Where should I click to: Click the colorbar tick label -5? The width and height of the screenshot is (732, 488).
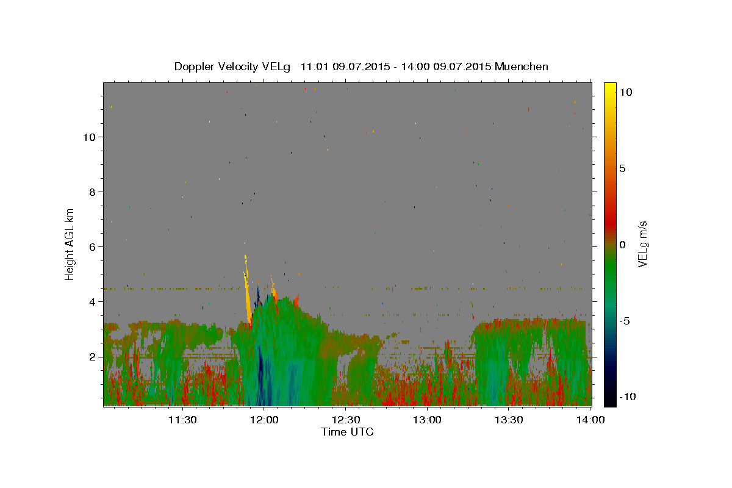[x=625, y=321]
